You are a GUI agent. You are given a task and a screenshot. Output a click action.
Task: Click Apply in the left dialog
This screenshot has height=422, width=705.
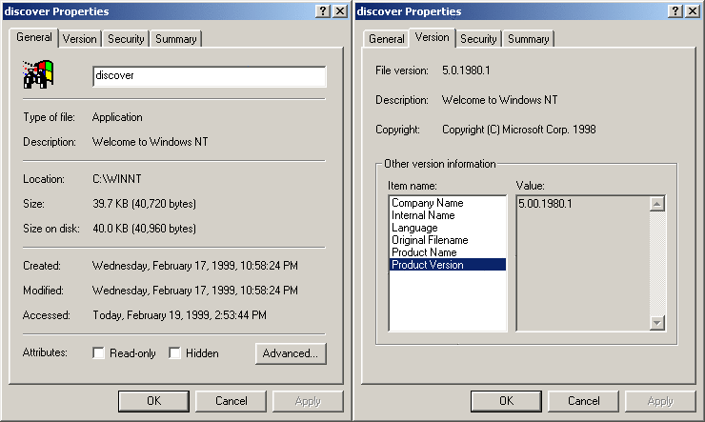pos(308,401)
